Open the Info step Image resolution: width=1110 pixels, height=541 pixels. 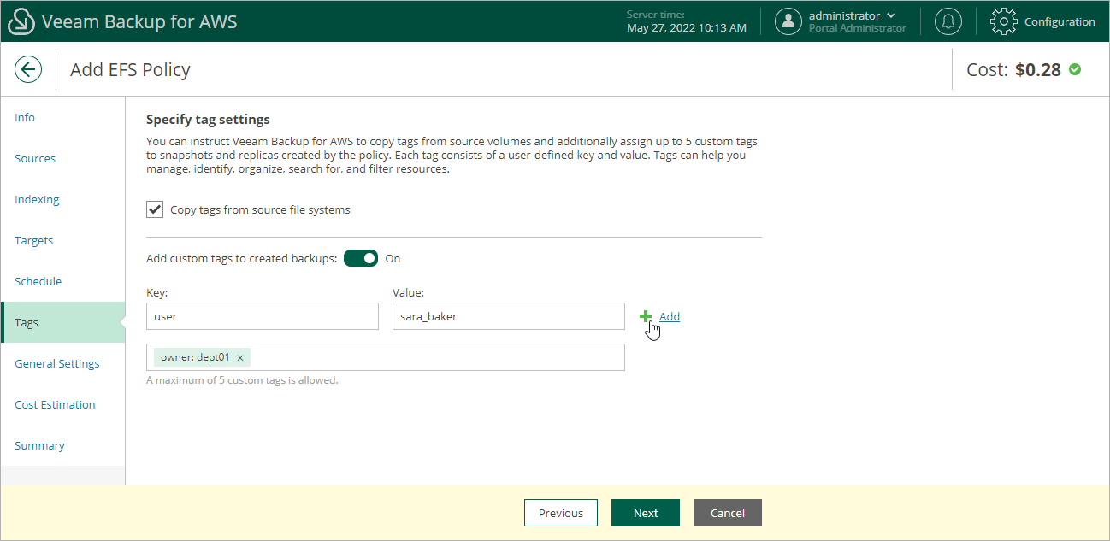pos(25,117)
